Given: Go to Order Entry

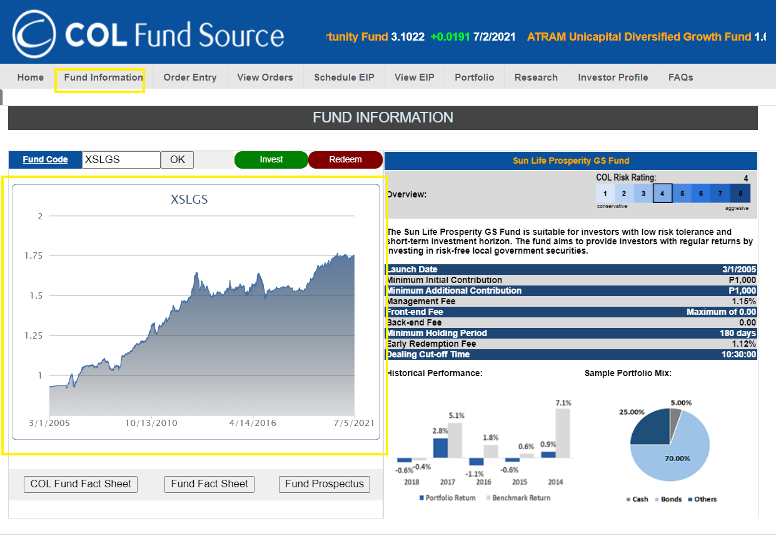Looking at the screenshot, I should (190, 77).
